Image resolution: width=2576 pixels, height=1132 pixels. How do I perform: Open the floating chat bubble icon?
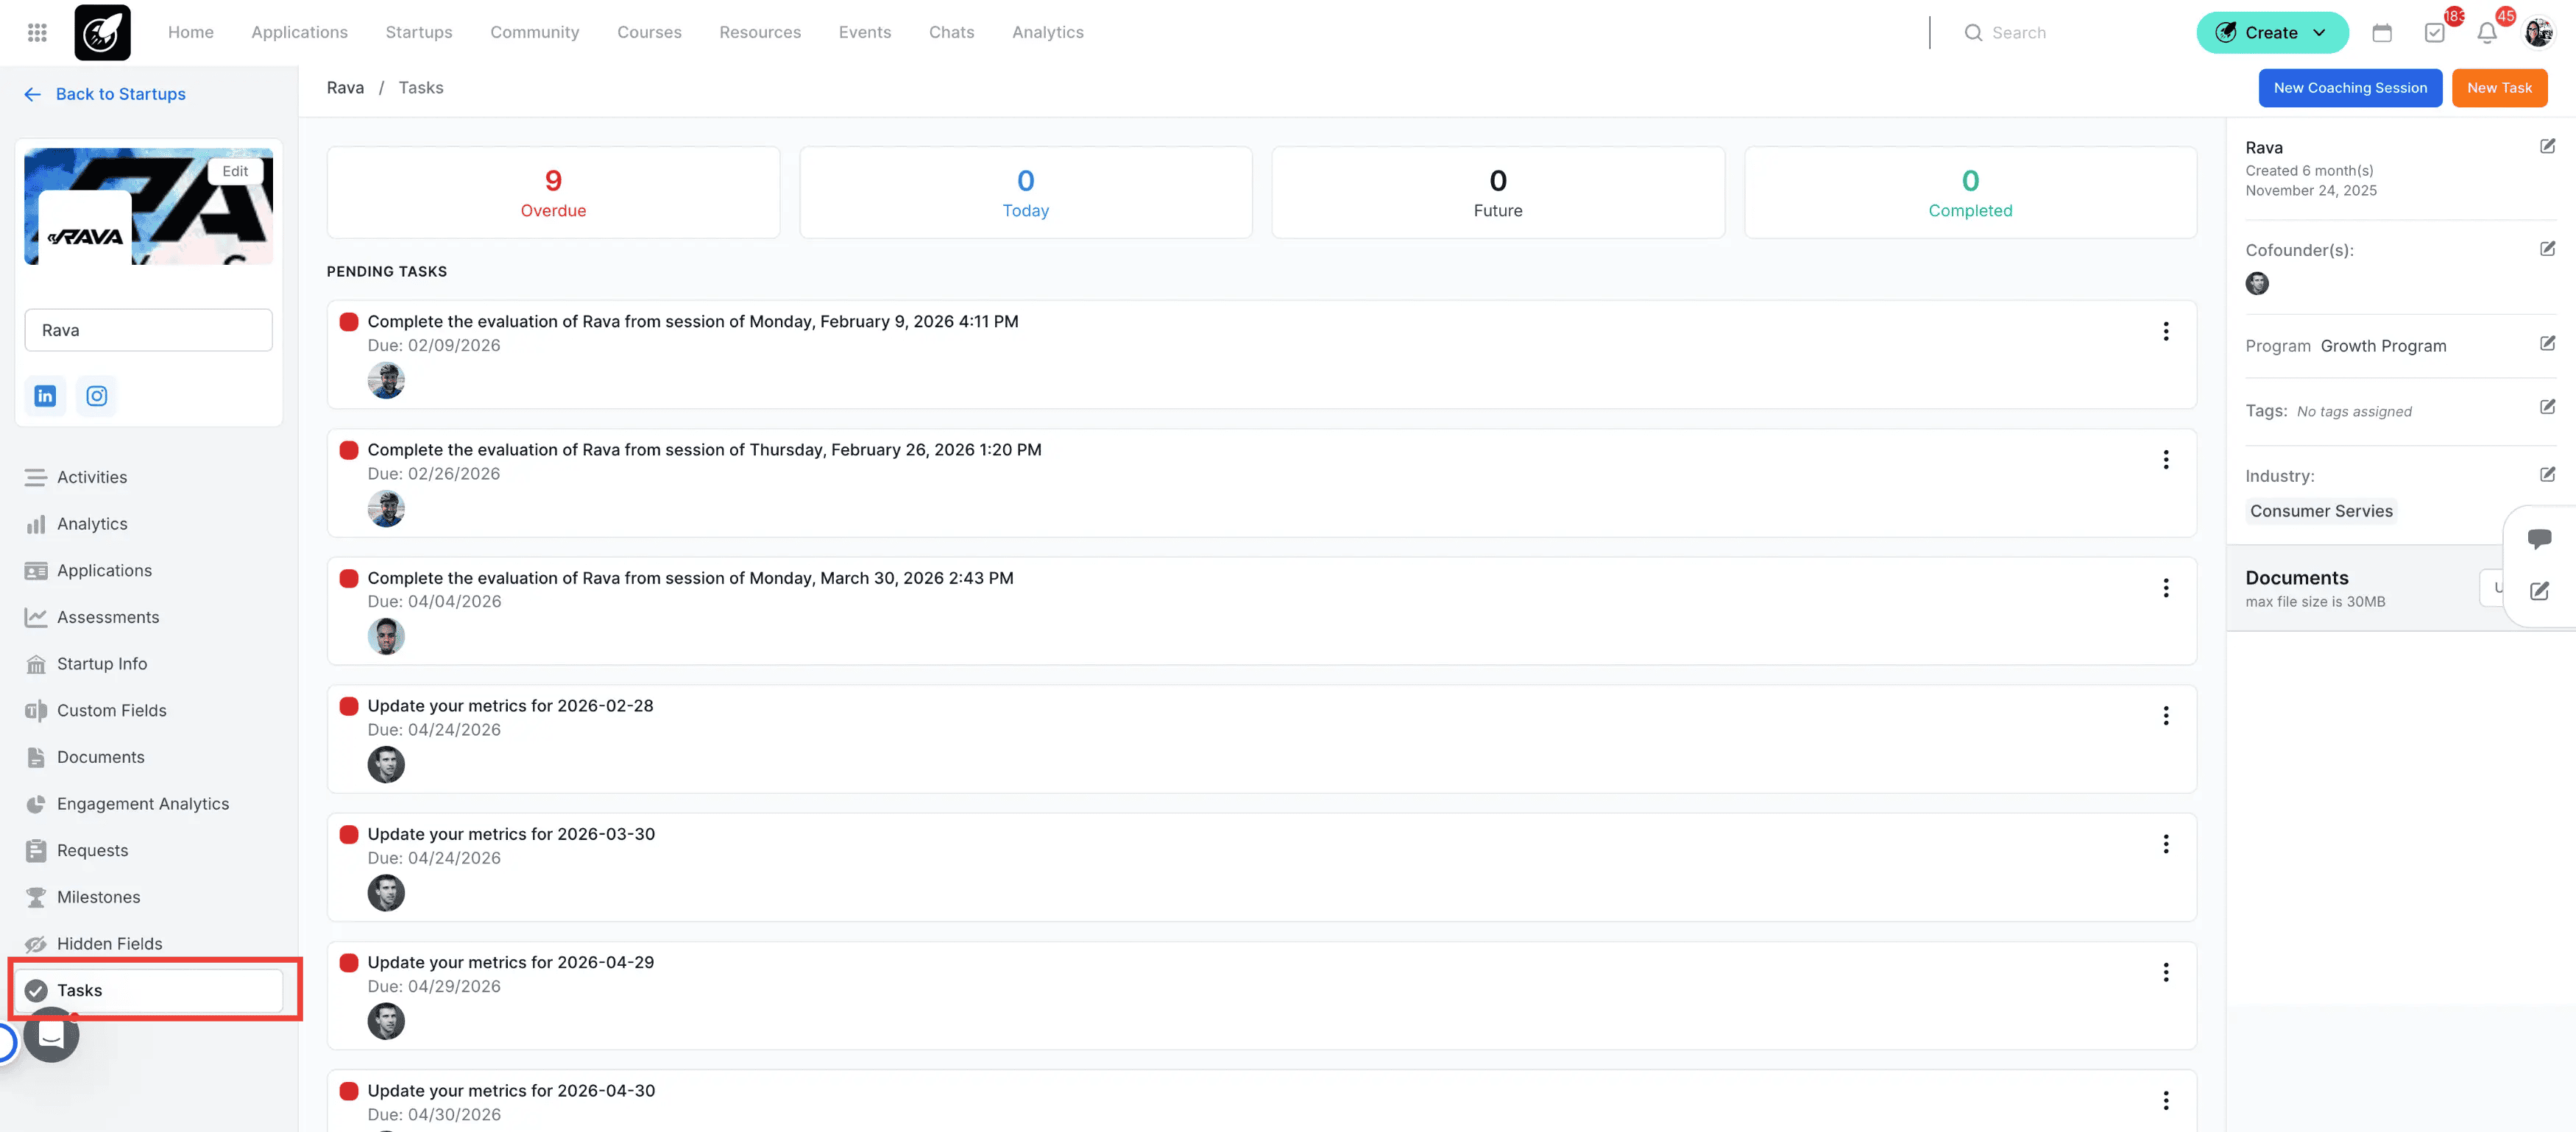click(x=2539, y=540)
